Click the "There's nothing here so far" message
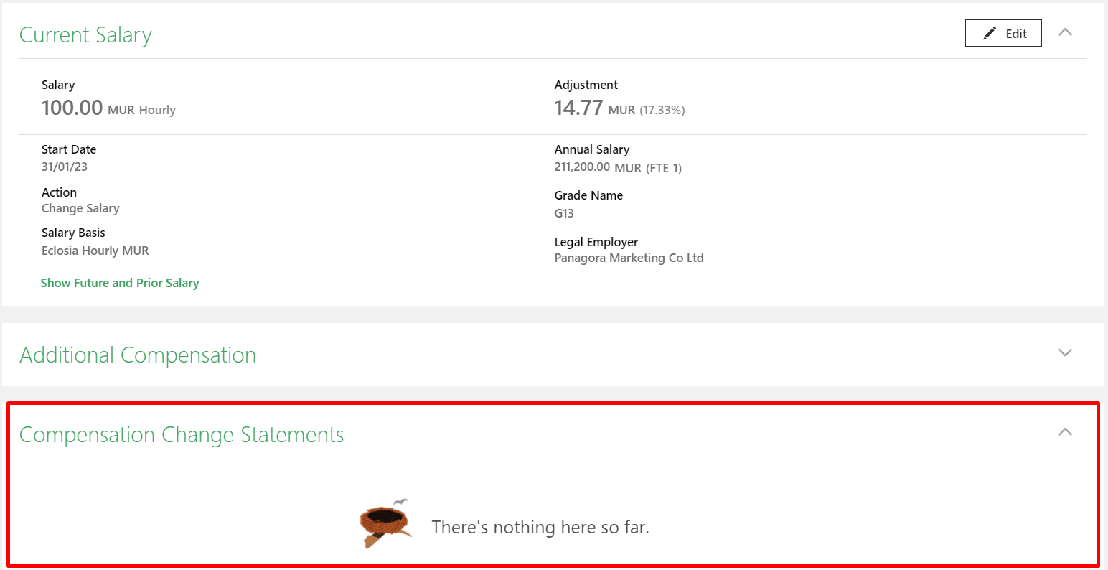Viewport: 1108px width, 570px height. tap(540, 528)
